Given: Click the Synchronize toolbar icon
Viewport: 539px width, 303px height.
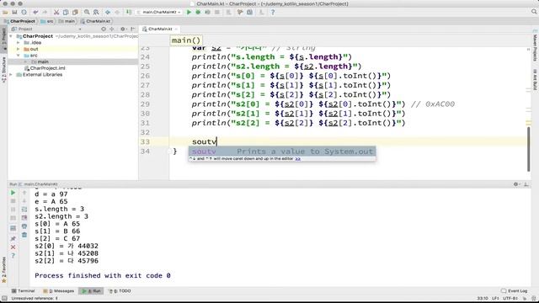Looking at the screenshot, I should [x=24, y=12].
